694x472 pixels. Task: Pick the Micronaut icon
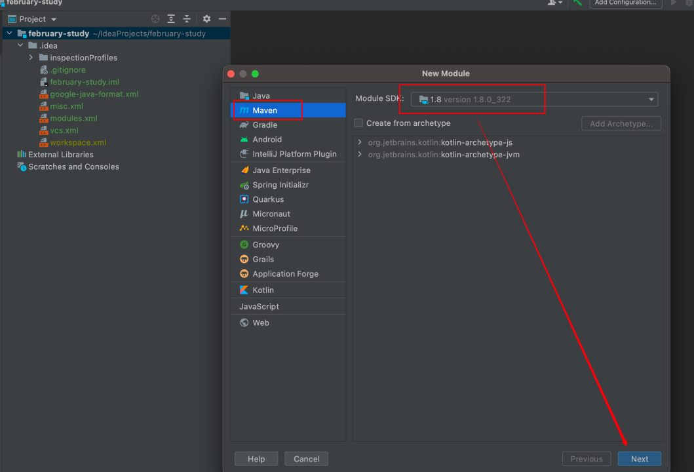pos(244,214)
